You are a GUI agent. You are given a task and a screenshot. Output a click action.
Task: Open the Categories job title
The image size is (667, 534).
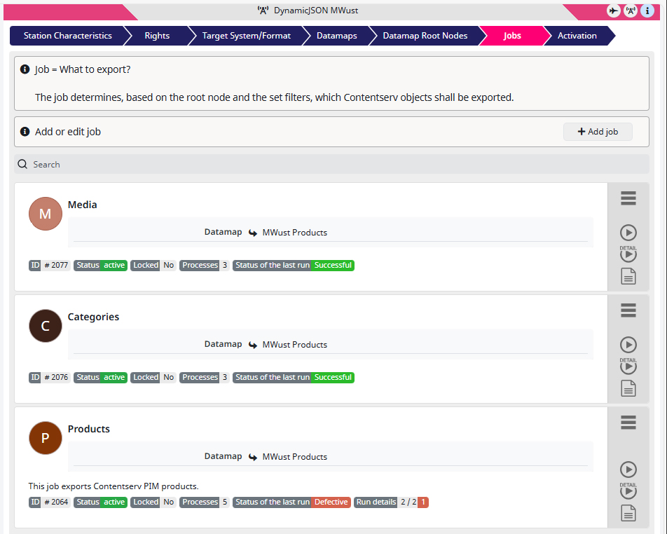94,317
